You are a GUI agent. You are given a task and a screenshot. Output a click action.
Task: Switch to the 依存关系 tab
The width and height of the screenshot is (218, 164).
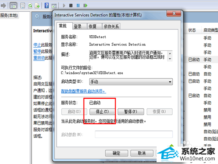pos(111,26)
